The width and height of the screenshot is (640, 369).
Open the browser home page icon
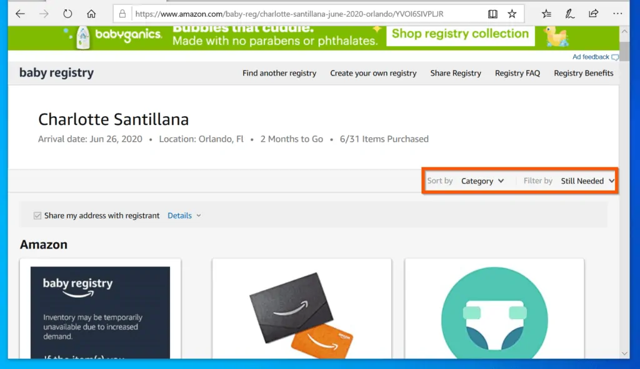pos(91,14)
